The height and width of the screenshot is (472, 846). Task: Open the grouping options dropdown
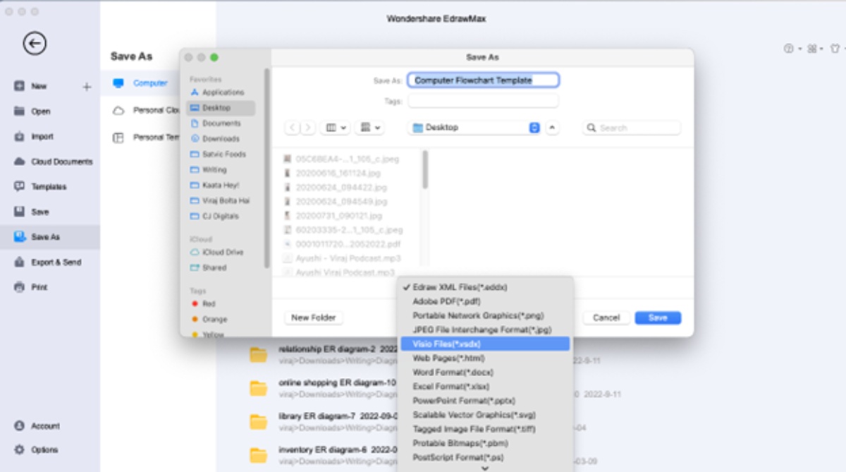coord(369,128)
